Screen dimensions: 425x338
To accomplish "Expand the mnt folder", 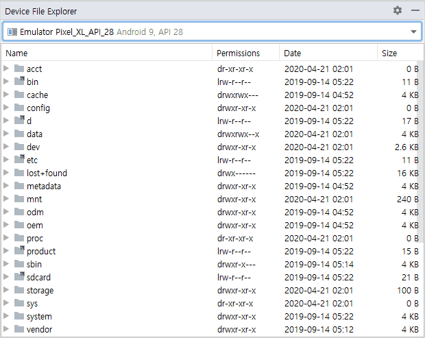I will (6, 199).
